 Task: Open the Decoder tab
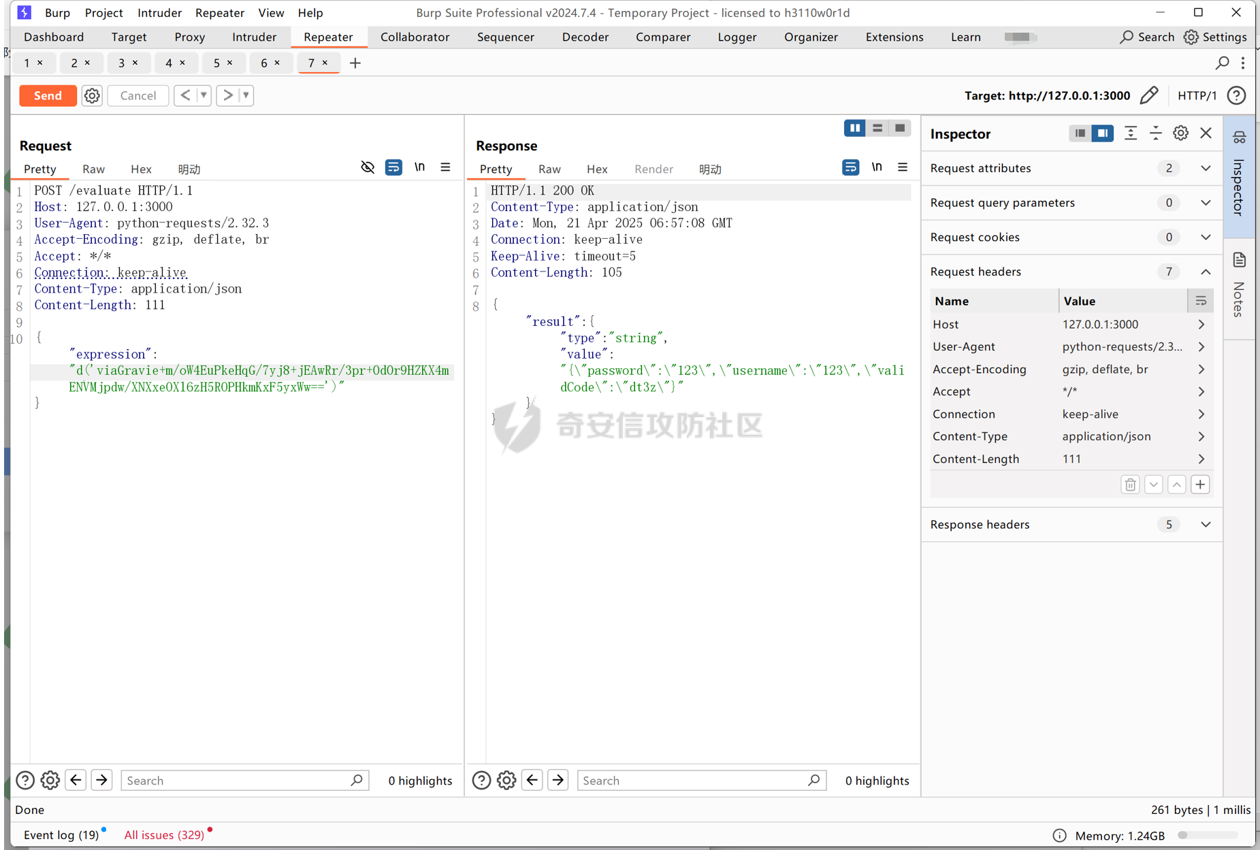[585, 37]
